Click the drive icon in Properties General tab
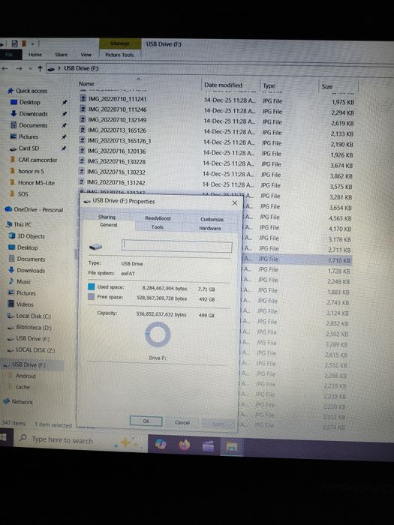 [x=95, y=247]
